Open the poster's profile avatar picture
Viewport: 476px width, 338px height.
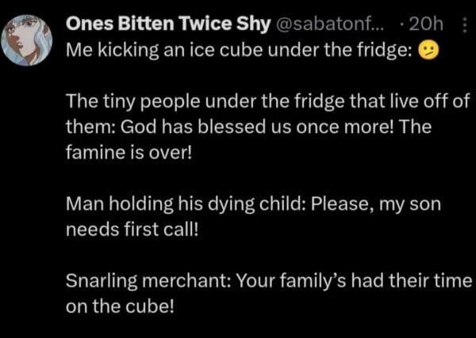point(29,40)
